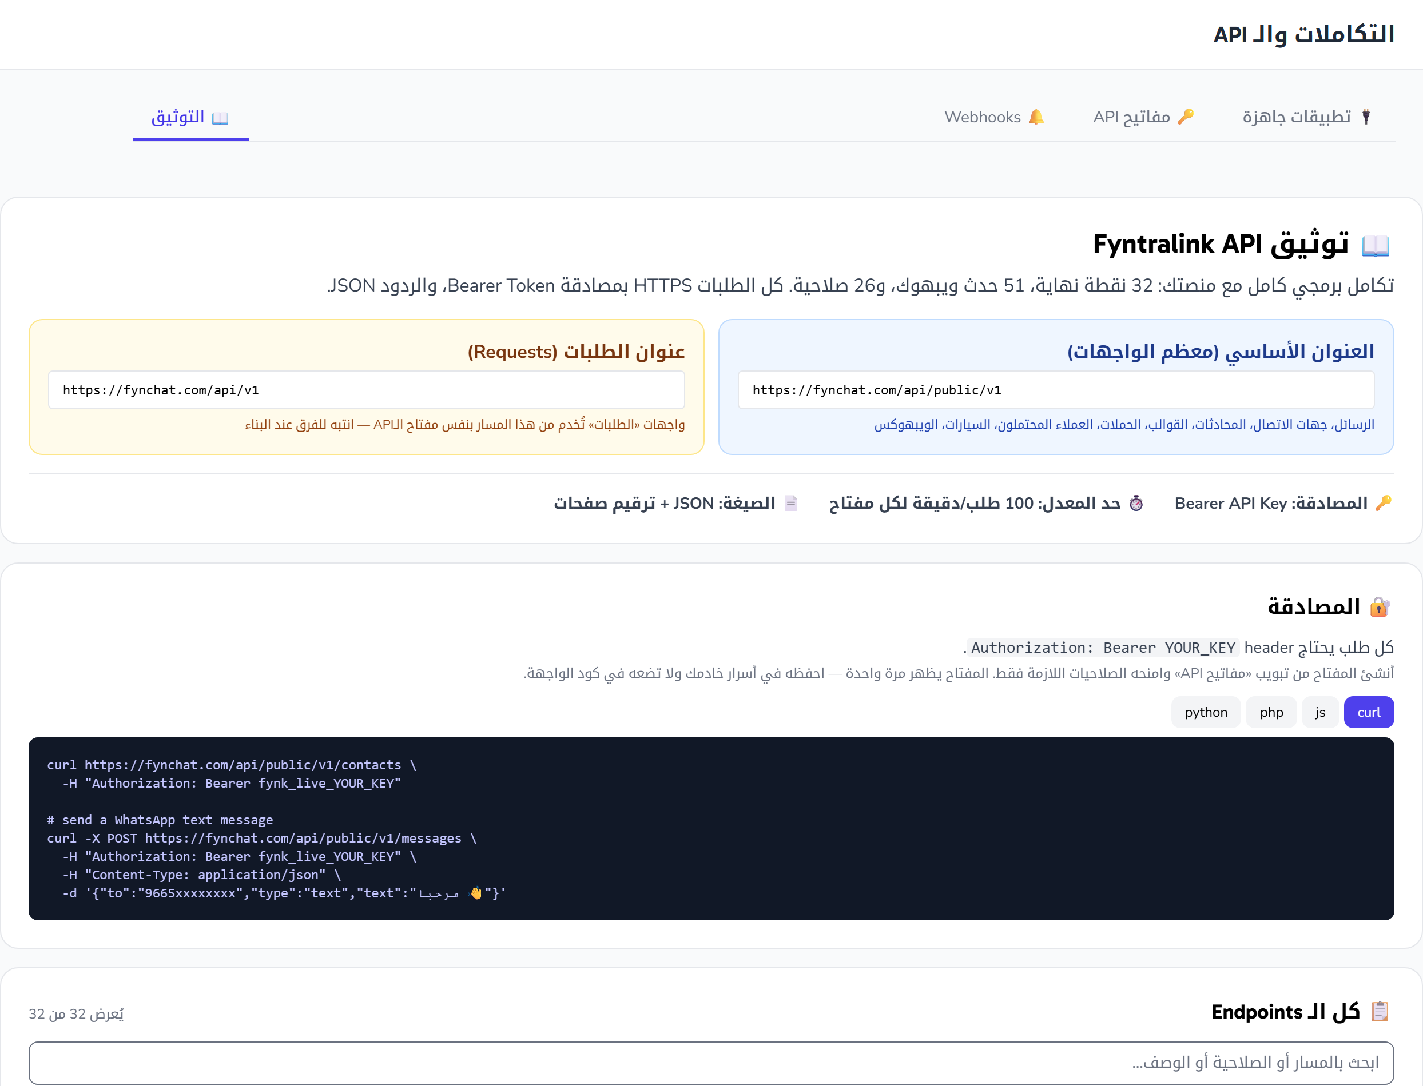Click the inline Authorization: Bearer YOUR_KEY code

click(1103, 648)
